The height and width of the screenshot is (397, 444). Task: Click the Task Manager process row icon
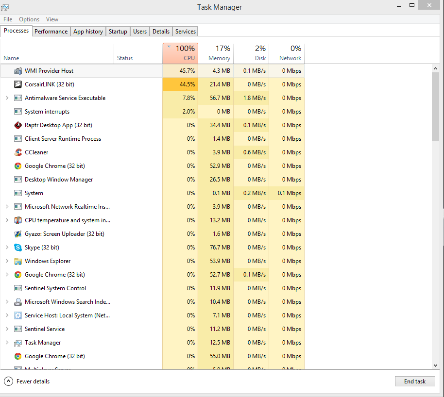coord(18,343)
